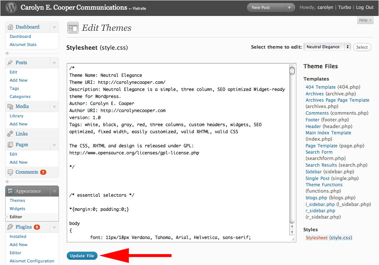
Task: Open the 404 Template file
Action: coord(320,87)
